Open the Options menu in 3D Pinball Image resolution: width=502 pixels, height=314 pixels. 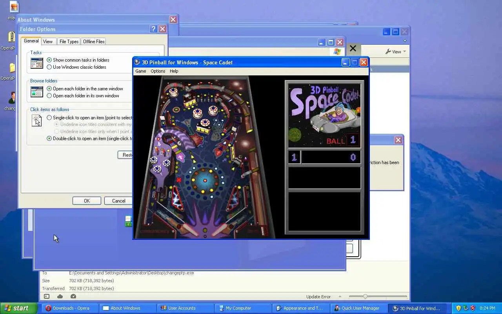pyautogui.click(x=158, y=71)
